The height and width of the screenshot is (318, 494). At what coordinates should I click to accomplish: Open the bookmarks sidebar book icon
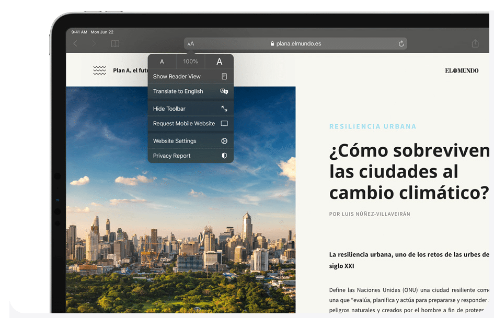click(115, 44)
